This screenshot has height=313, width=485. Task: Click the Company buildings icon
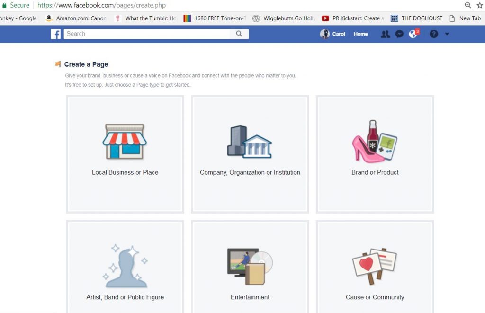(x=250, y=142)
